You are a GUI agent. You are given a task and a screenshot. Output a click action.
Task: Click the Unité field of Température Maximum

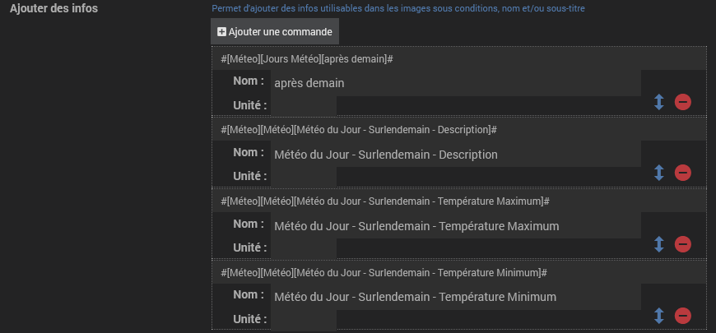pyautogui.click(x=304, y=248)
